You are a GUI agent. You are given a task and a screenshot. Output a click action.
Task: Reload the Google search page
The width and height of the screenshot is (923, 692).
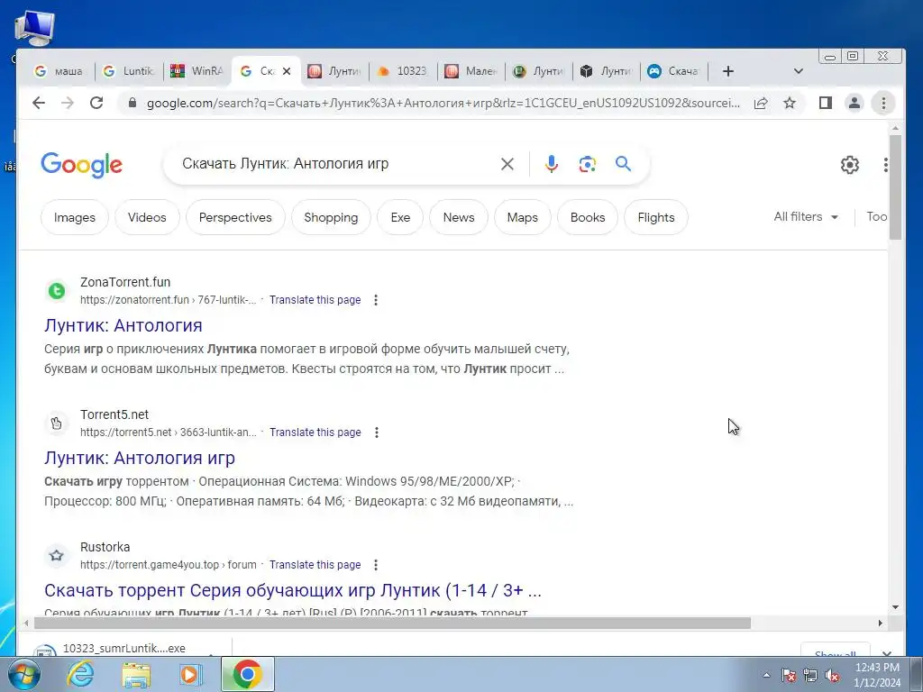[96, 103]
